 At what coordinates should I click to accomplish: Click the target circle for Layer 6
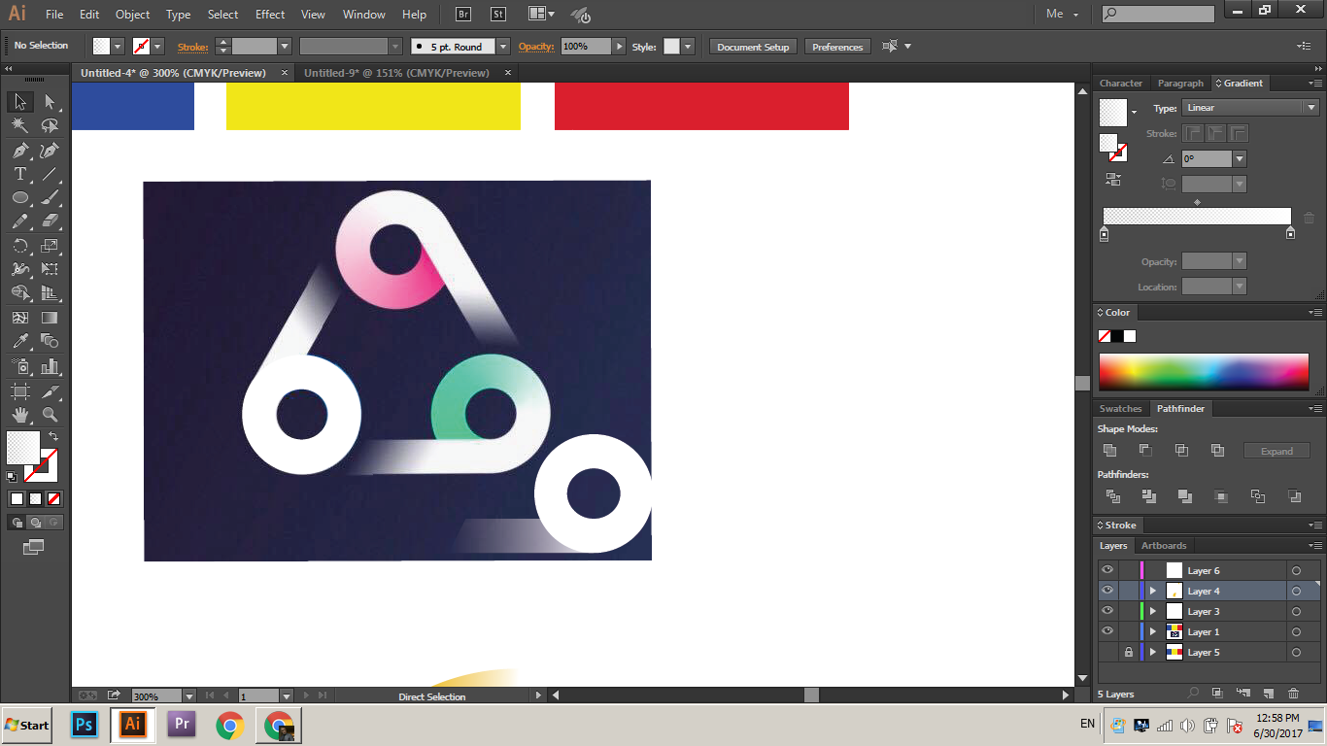click(1296, 570)
